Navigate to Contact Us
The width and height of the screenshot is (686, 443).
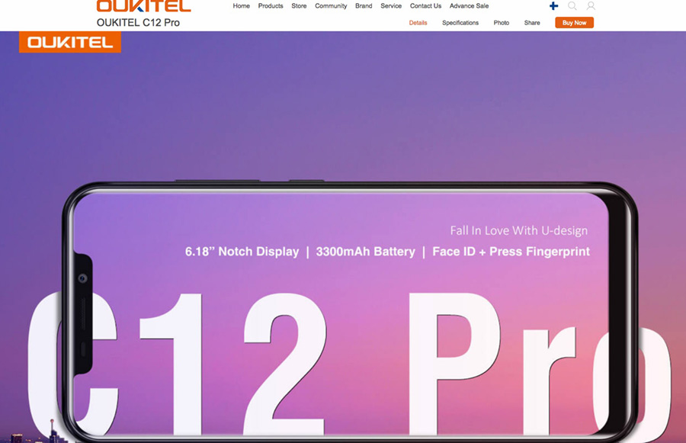pyautogui.click(x=425, y=6)
